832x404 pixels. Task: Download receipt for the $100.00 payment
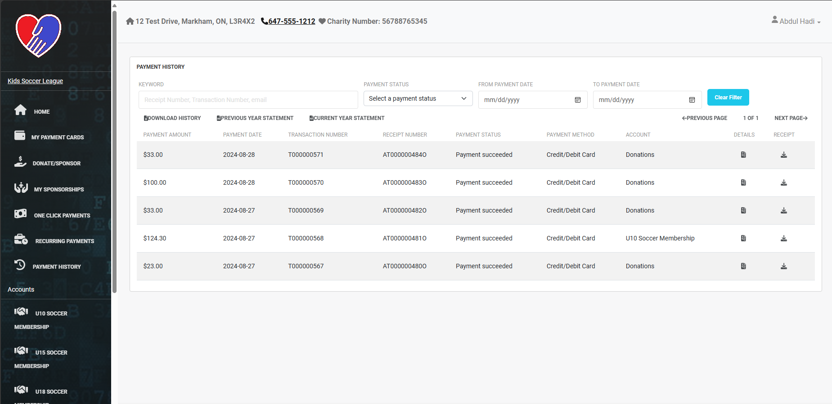coord(783,182)
